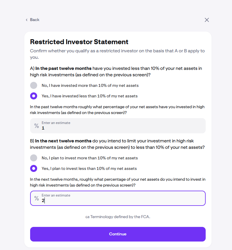Choose radio for plan to invest more than 10%
The height and width of the screenshot is (250, 232).
click(34, 158)
